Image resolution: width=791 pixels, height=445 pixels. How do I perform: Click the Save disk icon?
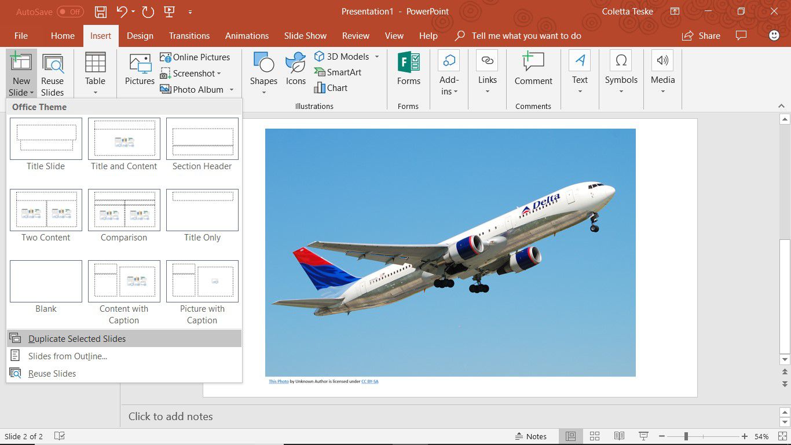click(x=101, y=12)
